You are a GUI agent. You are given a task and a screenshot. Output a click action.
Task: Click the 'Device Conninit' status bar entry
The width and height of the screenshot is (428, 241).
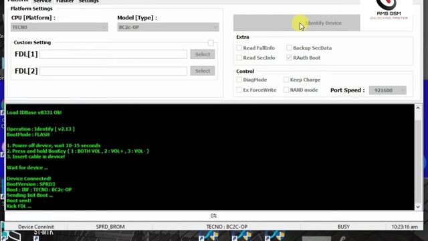35,227
